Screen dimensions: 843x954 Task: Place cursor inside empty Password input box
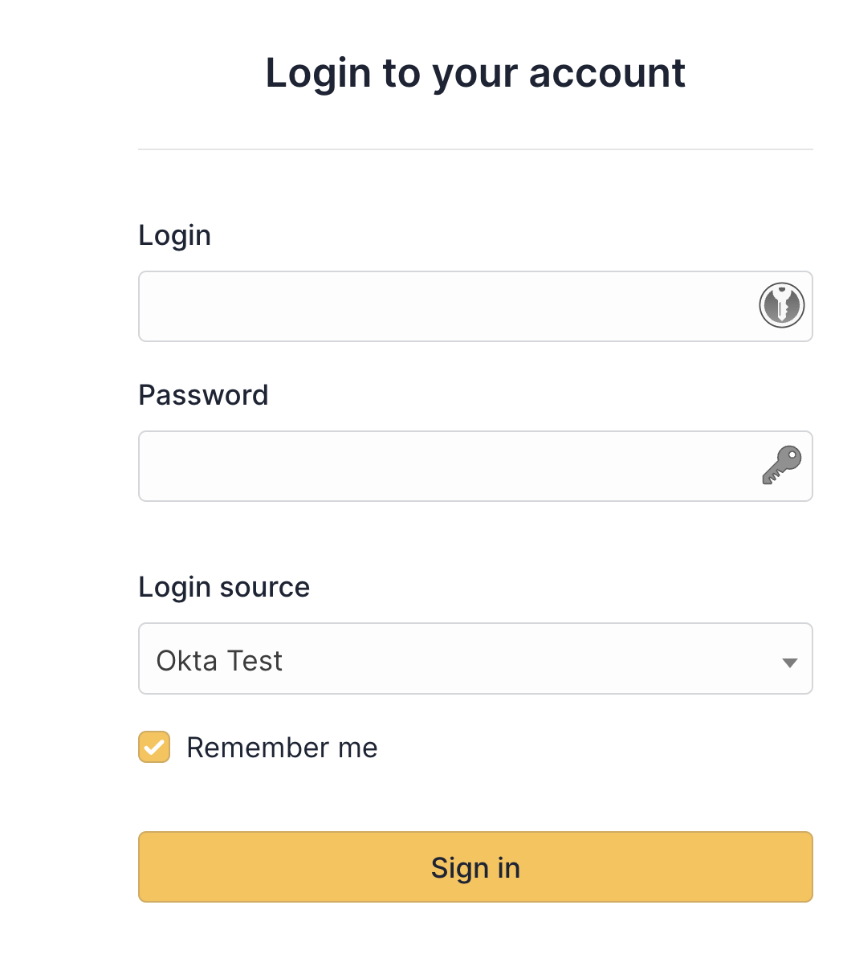tap(401, 466)
